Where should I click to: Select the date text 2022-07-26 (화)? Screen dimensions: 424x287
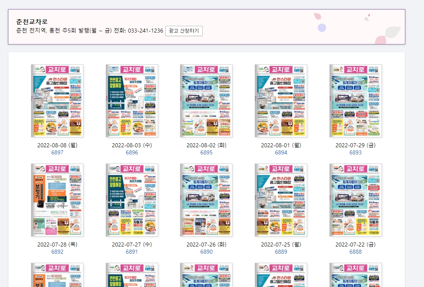tap(206, 244)
